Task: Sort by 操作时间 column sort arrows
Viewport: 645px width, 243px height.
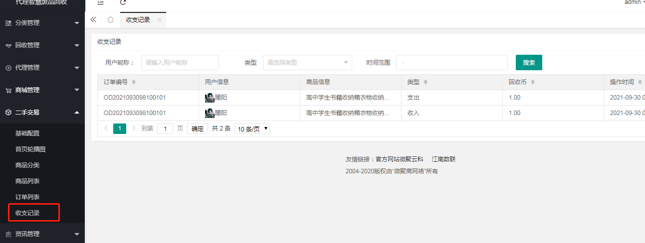Action: point(640,82)
